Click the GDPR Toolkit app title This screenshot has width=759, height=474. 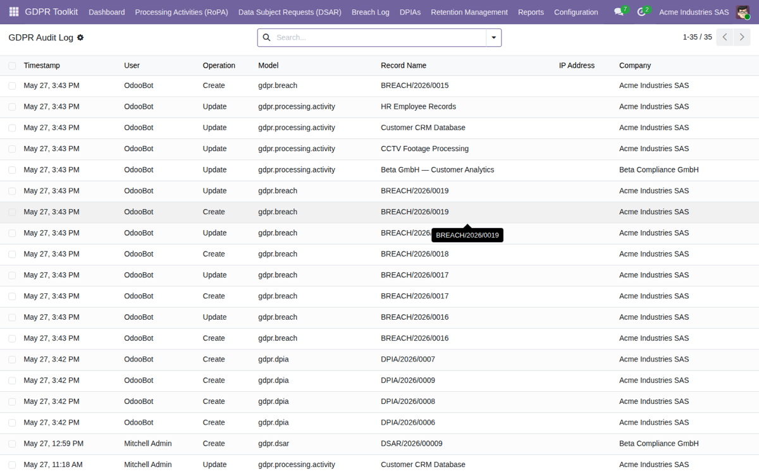click(x=52, y=12)
